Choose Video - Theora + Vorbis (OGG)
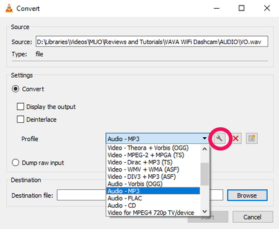Screen dimensions: 279x229 click(153, 148)
